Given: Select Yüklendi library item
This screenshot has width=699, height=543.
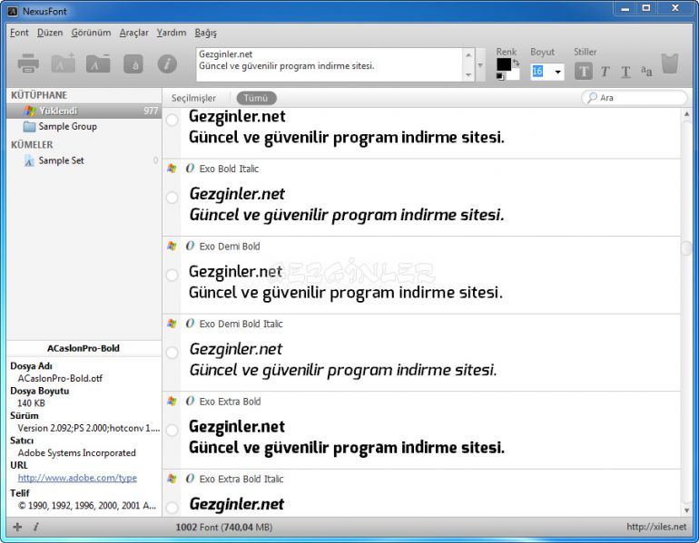Looking at the screenshot, I should [x=84, y=111].
